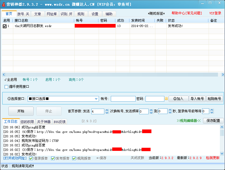Toggle the 规则报告 checkbox
The height and width of the screenshot is (170, 225).
coord(74,158)
